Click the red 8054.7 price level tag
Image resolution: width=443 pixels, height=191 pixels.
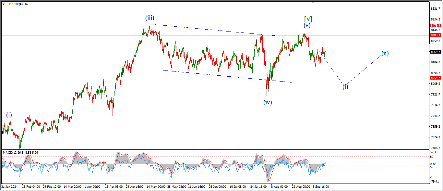coord(435,78)
